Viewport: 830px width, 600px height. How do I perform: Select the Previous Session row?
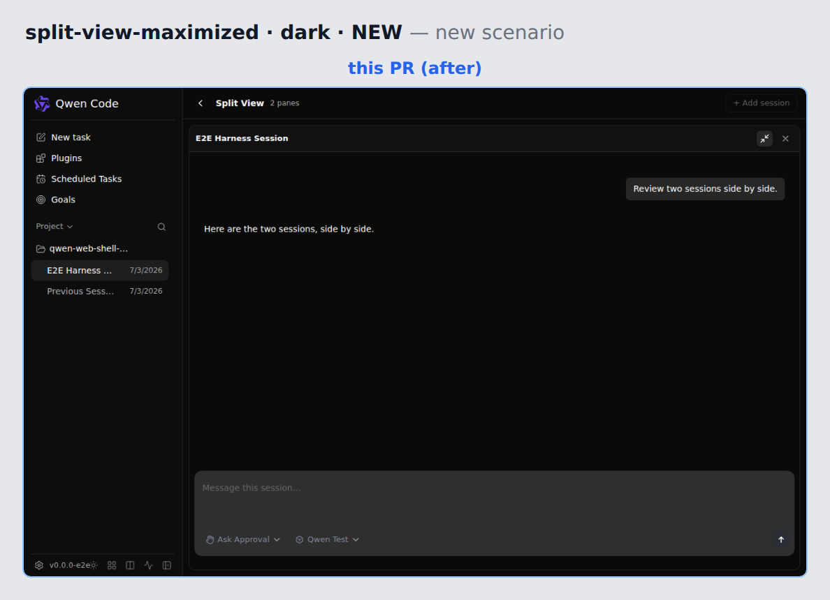click(x=100, y=291)
